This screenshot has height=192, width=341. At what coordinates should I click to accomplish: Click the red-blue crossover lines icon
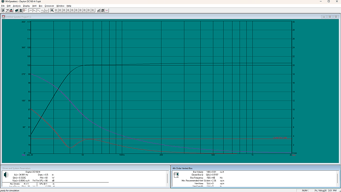(x=107, y=10)
